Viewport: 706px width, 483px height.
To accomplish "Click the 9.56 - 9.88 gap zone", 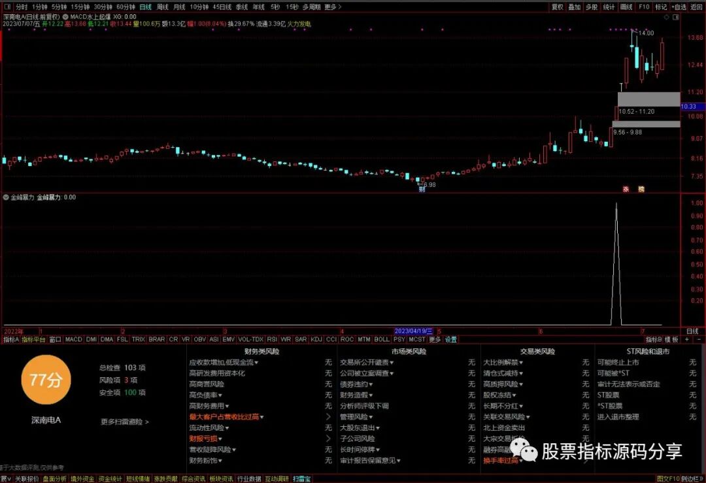I will 646,124.
